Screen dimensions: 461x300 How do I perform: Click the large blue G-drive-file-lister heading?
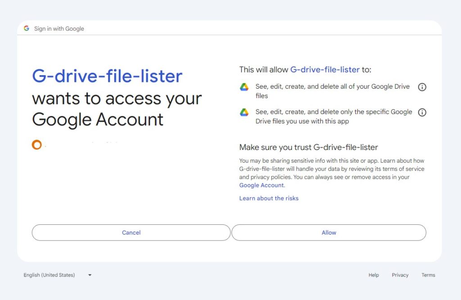(107, 76)
